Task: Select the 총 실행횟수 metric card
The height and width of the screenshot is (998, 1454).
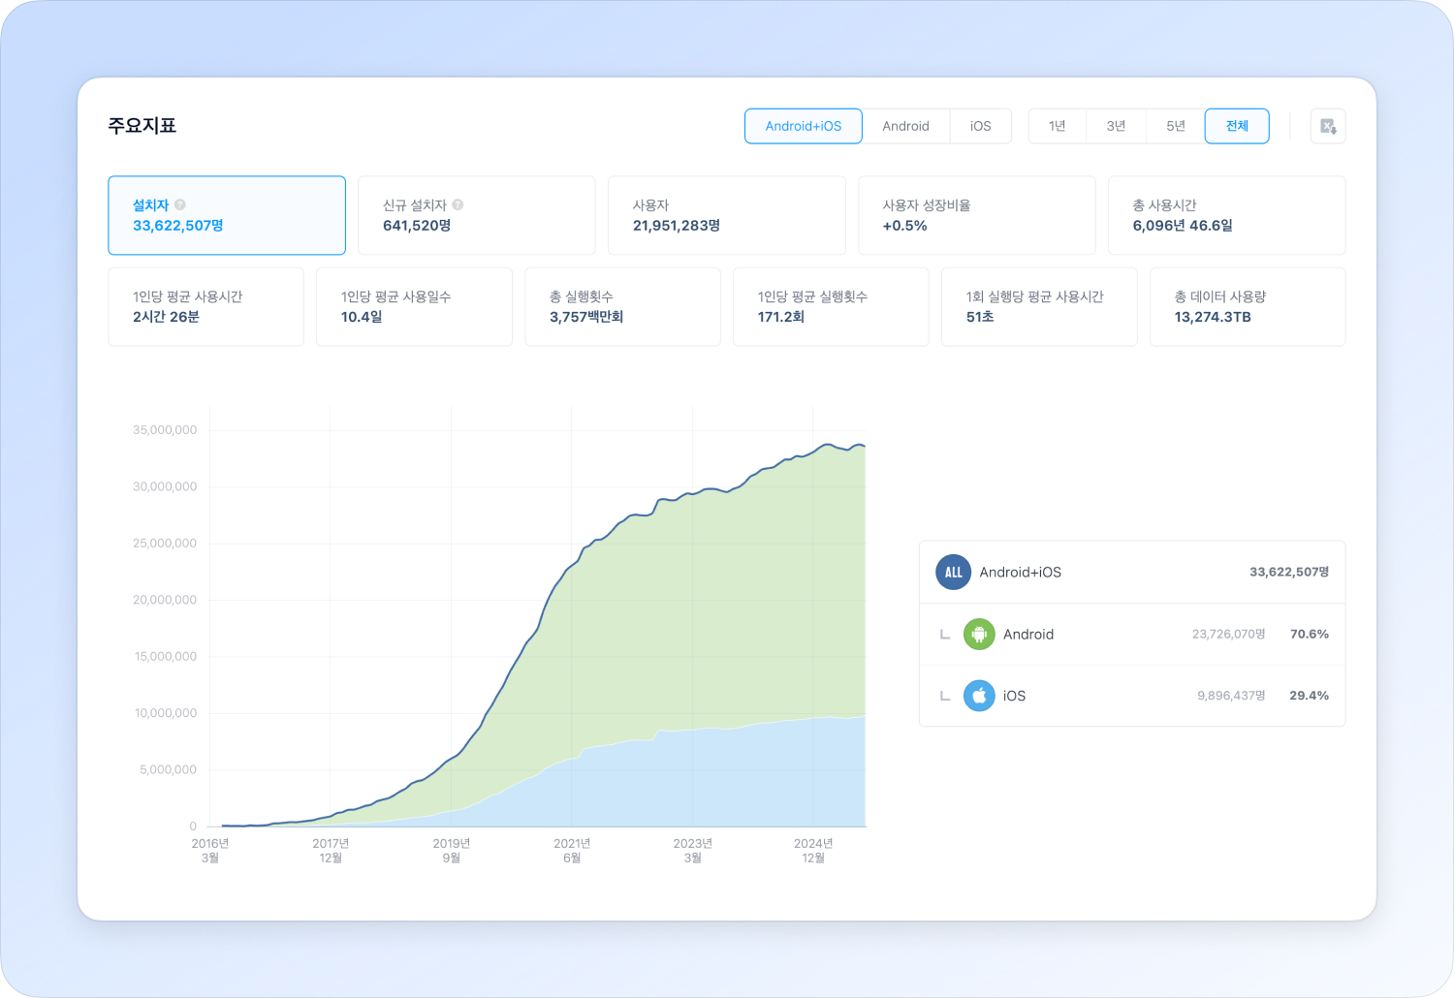Action: click(x=622, y=307)
